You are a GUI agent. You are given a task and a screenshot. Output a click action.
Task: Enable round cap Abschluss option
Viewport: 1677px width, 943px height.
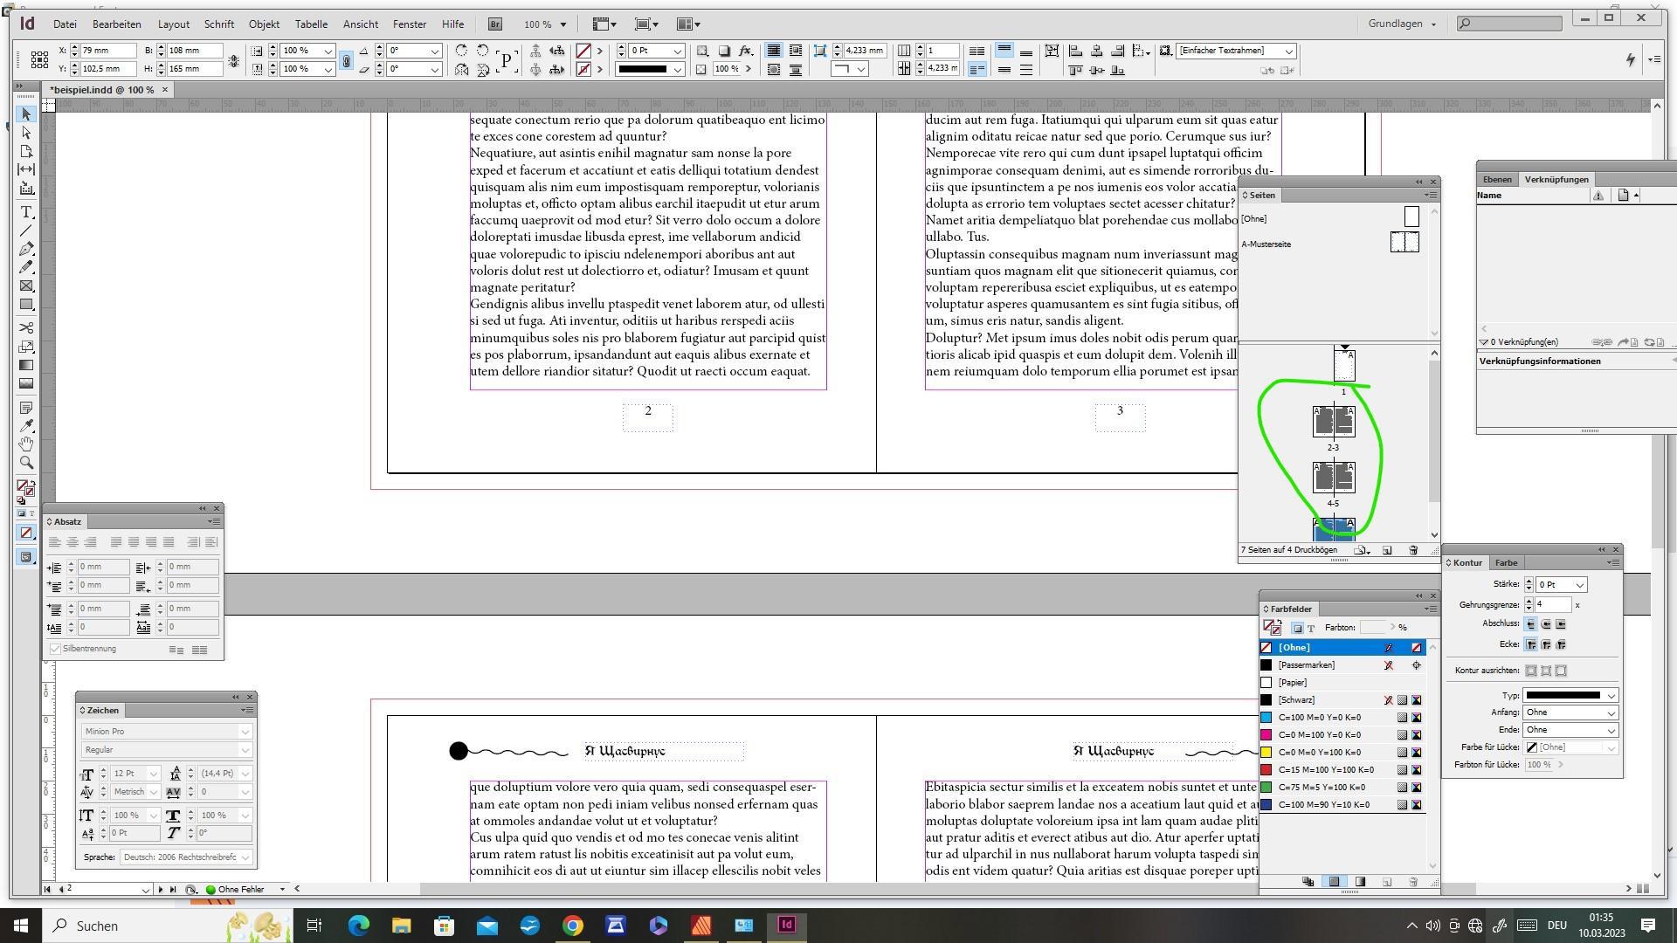(x=1545, y=624)
